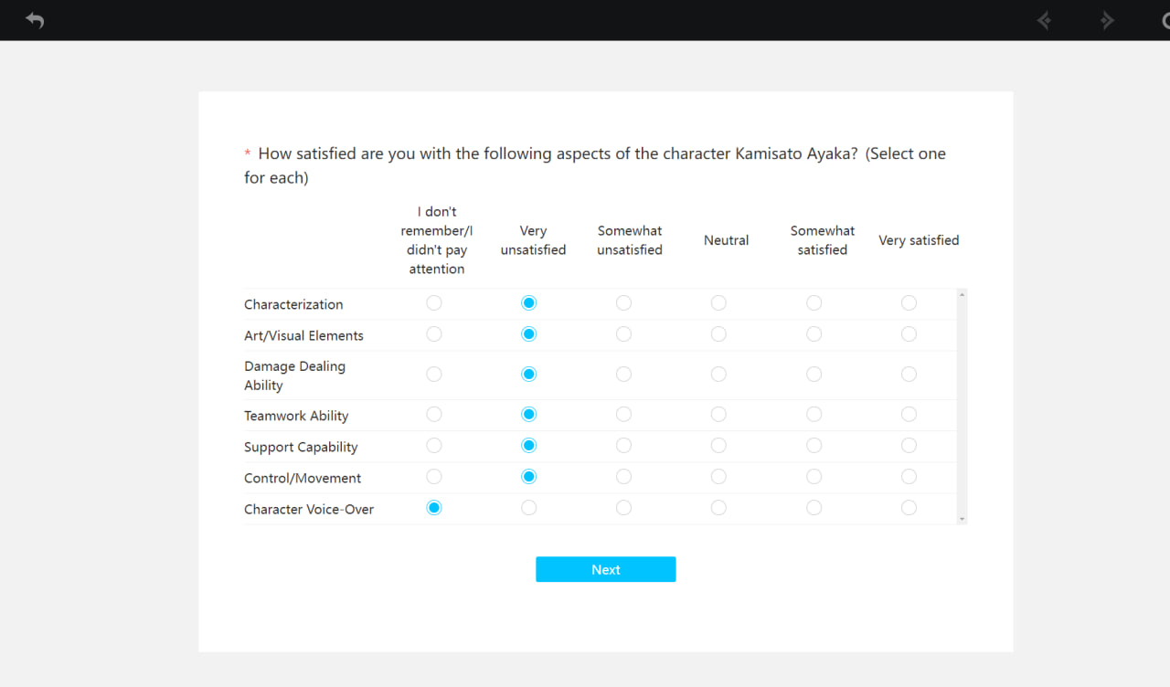Choose Neutral for Damage Dealing Ability
Image resolution: width=1170 pixels, height=687 pixels.
coord(718,375)
